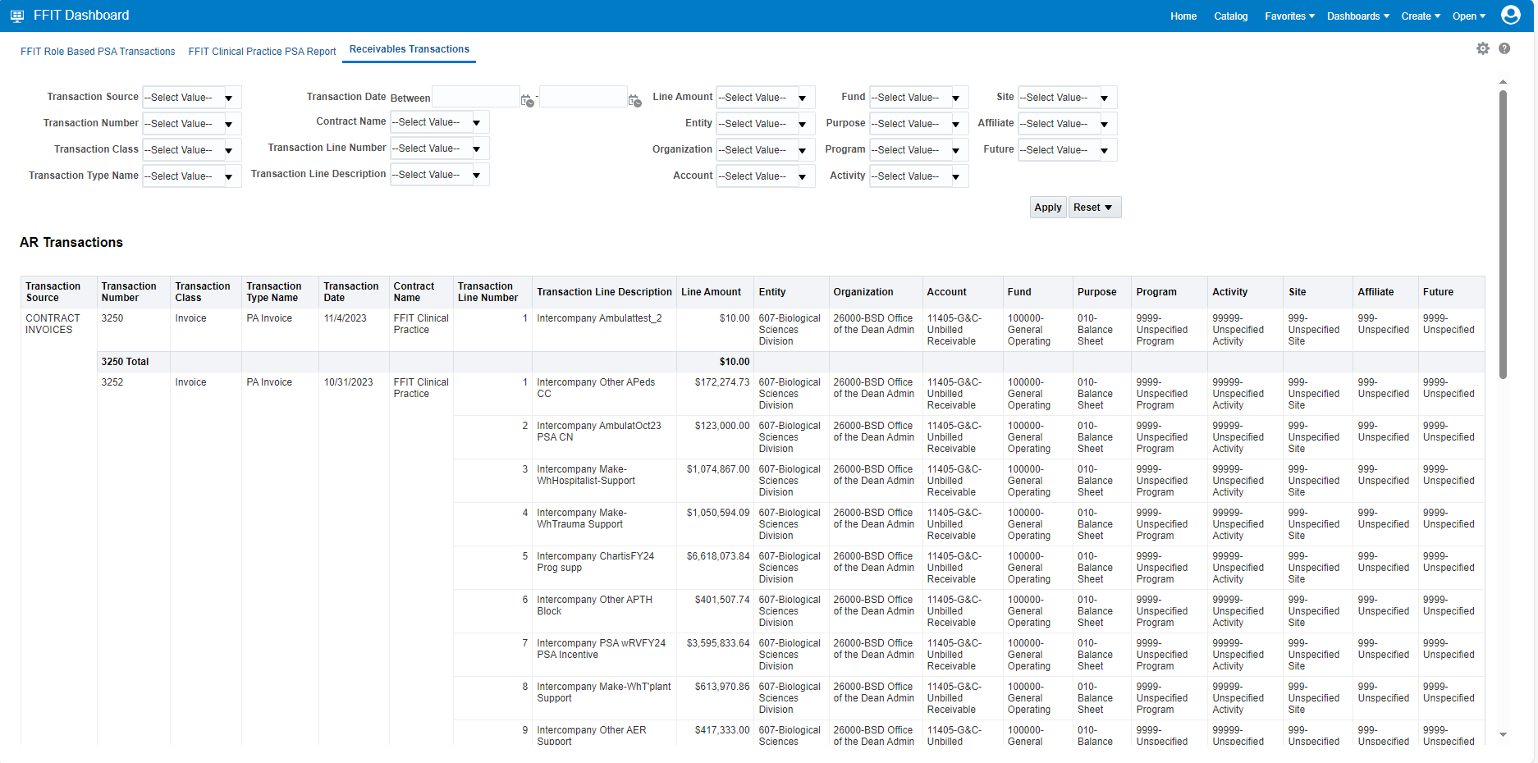Click the CONTRACT INVOICES source cell
1538x763 pixels.
[53, 324]
